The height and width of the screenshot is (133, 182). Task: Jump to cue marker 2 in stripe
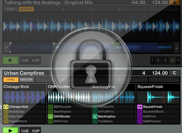pyautogui.click(x=54, y=44)
